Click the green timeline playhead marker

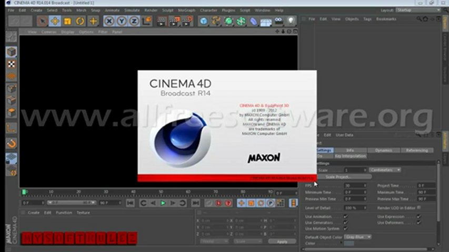[x=24, y=192]
